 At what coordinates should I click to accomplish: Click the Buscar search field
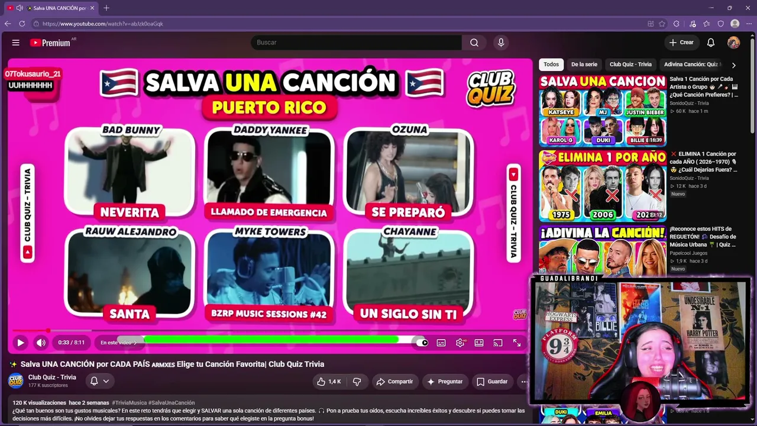[356, 43]
